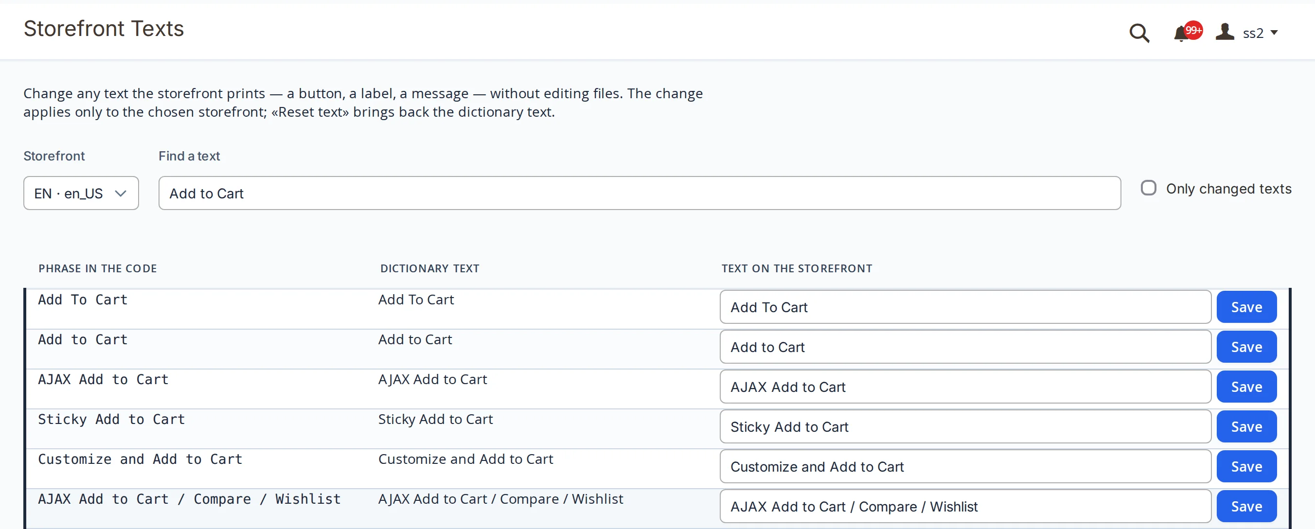Click the red 99+ notification badge
The image size is (1315, 529).
1193,30
